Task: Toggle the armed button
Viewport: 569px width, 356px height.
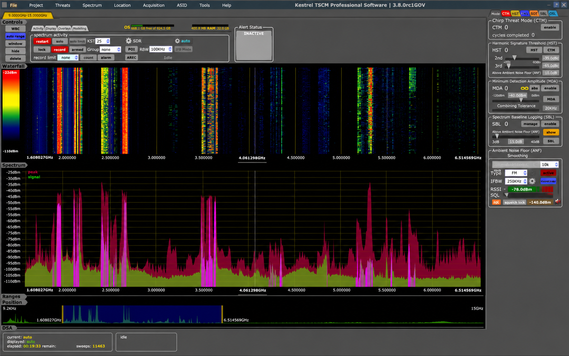Action: coord(77,50)
